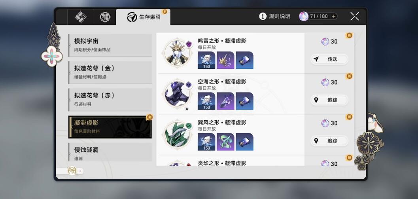Open the second circular-emblem tab
418x199 pixels.
[105, 17]
